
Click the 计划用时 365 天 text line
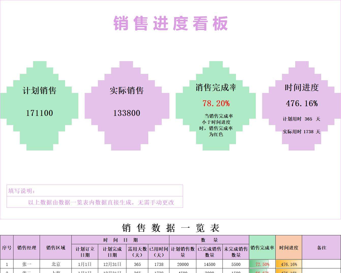[301, 119]
